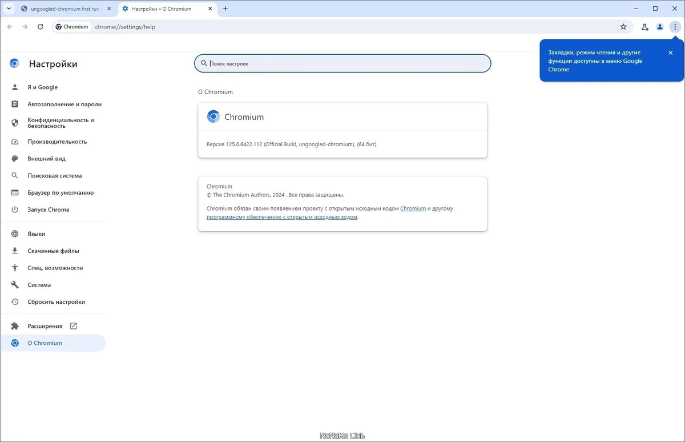Viewport: 685px width, 442px height.
Task: Close the Настройки tab
Action: (x=211, y=9)
